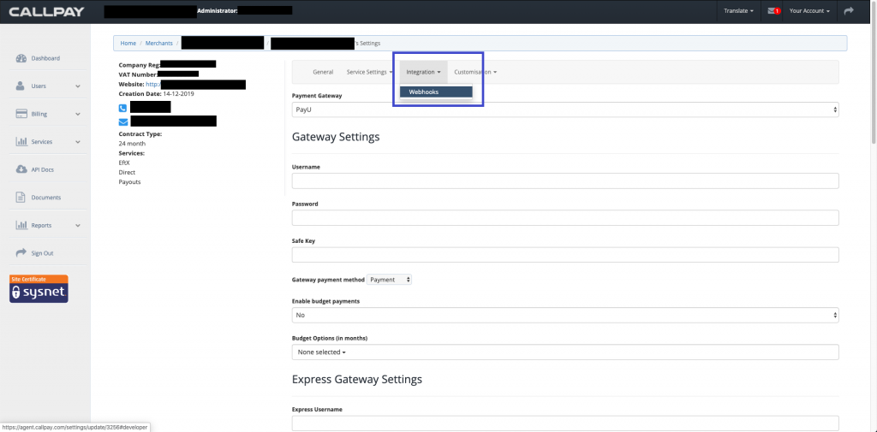The height and width of the screenshot is (432, 877).
Task: Go to Merchants breadcrumb link
Action: [x=158, y=43]
